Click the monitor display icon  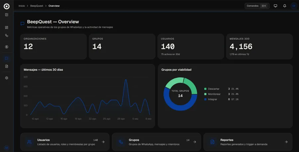(275, 6)
